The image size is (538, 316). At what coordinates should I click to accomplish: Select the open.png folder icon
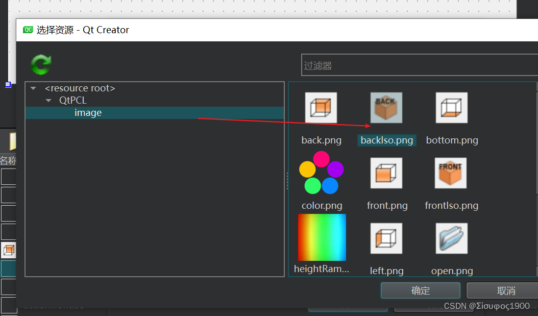[451, 238]
